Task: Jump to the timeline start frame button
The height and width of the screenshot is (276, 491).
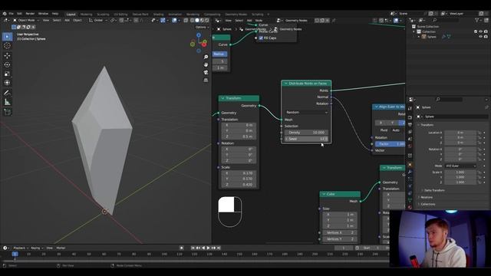Action: coord(193,248)
